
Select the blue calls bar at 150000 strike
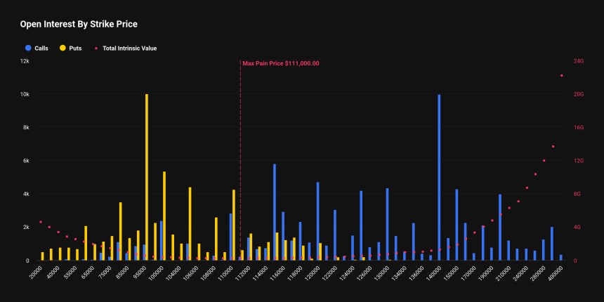[x=457, y=225]
